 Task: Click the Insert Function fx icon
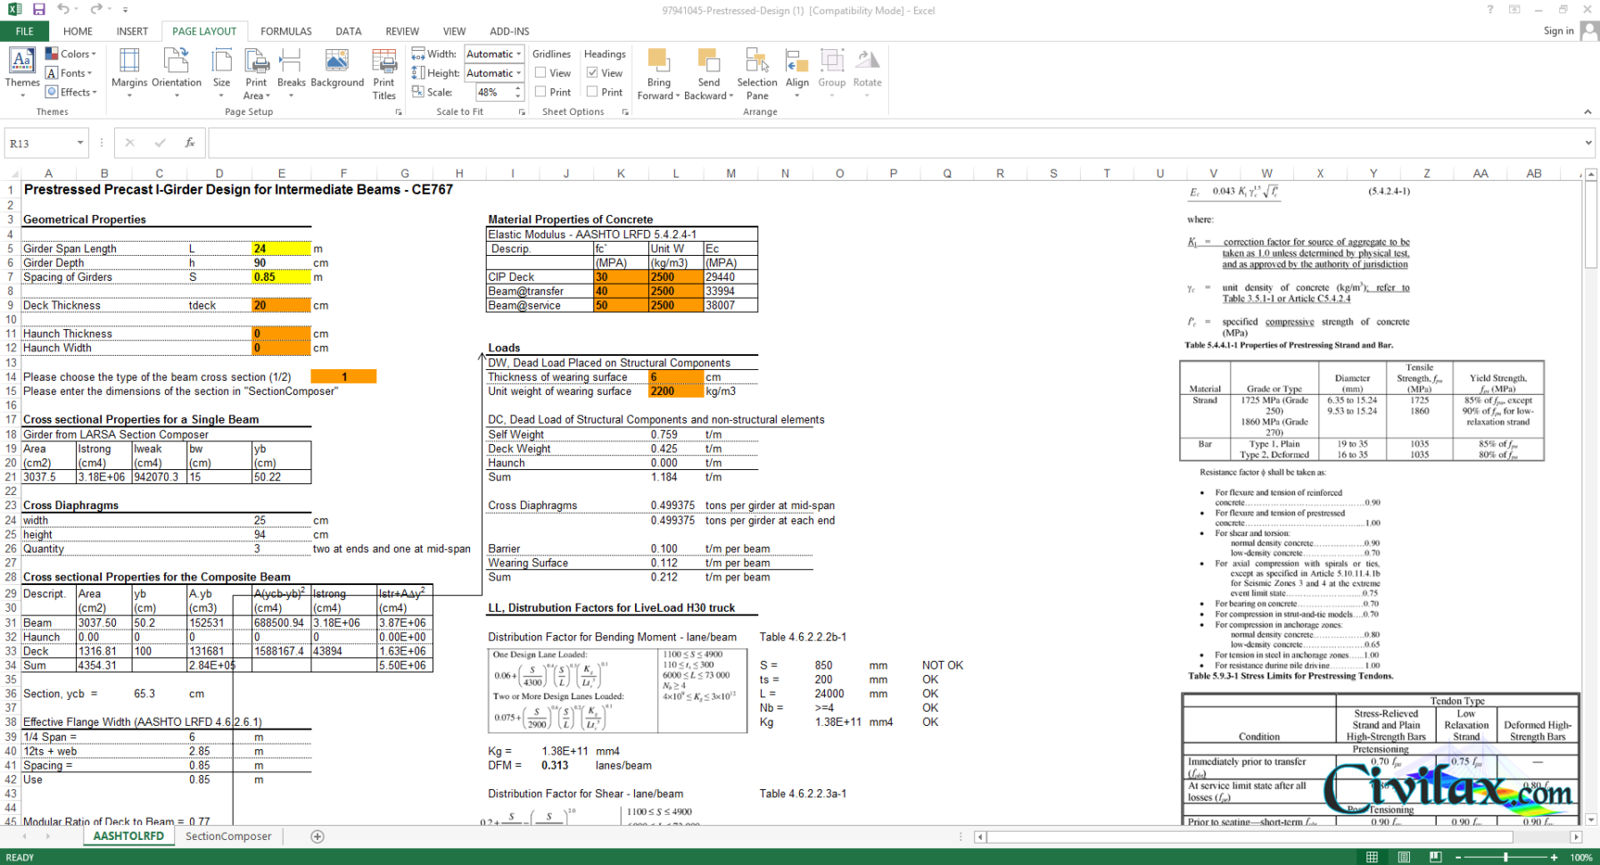pyautogui.click(x=190, y=143)
